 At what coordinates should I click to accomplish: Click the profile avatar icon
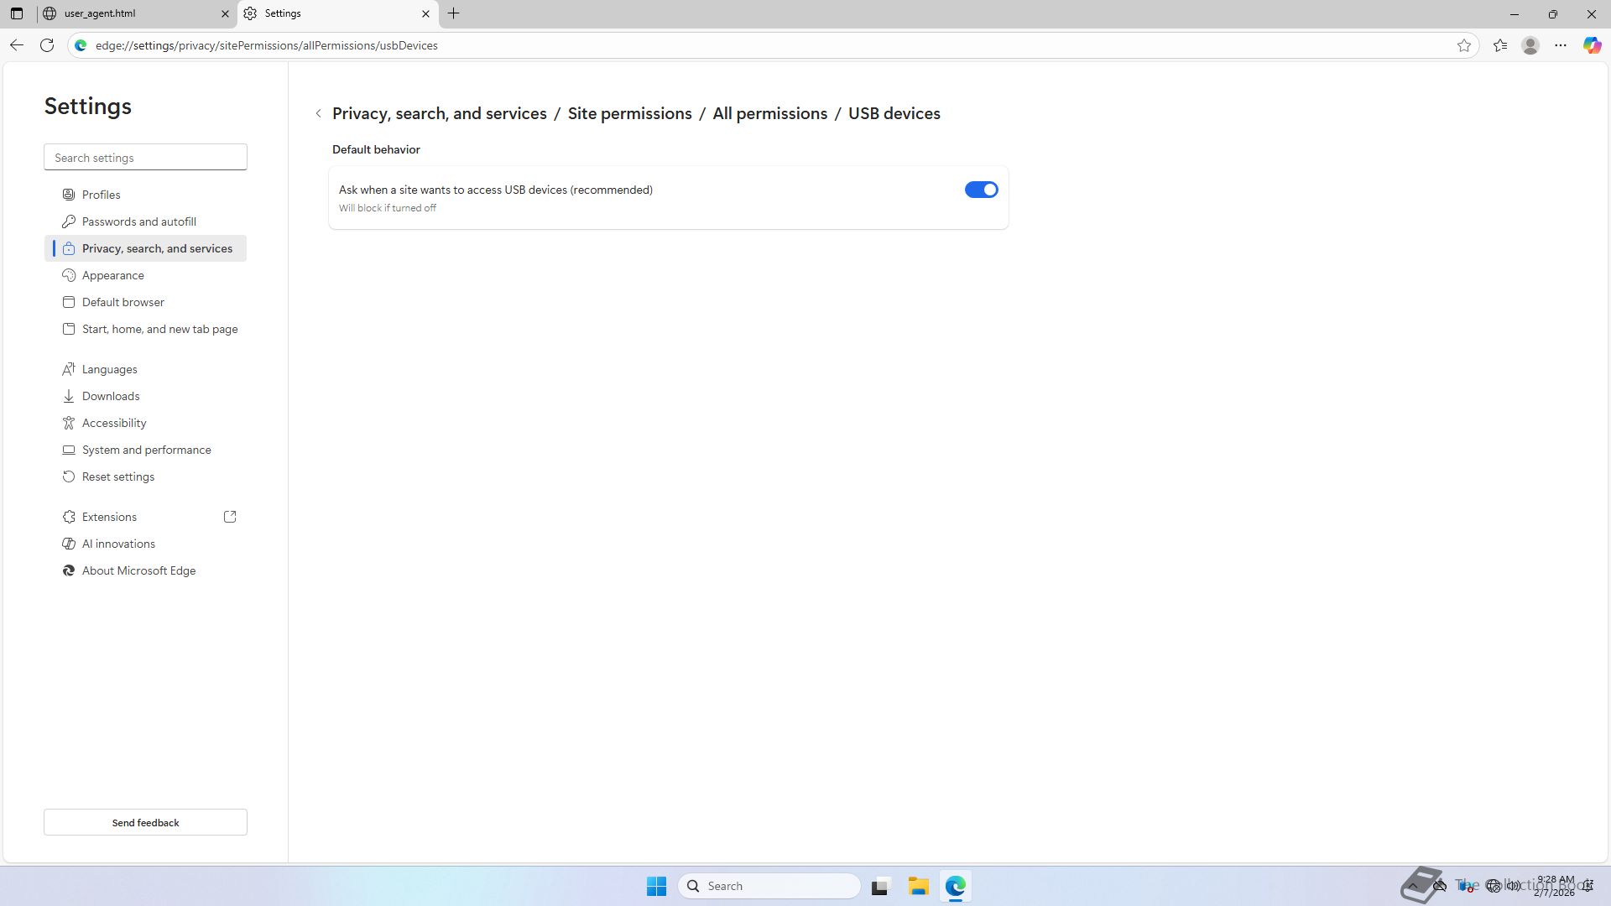click(1530, 45)
